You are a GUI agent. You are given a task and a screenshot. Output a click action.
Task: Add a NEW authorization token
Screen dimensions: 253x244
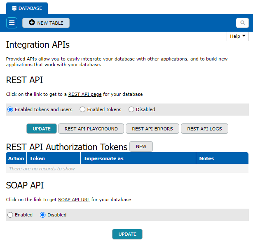tap(141, 146)
